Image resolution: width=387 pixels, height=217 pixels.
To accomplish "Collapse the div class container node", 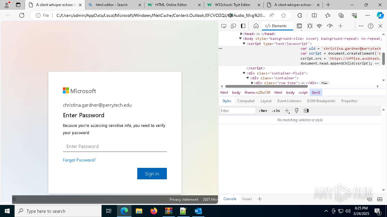I will (x=248, y=78).
